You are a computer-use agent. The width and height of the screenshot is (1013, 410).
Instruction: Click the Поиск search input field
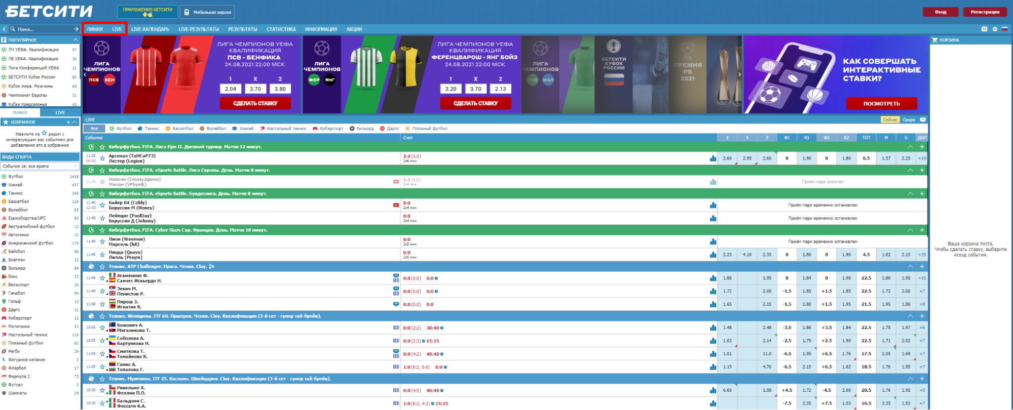(44, 29)
